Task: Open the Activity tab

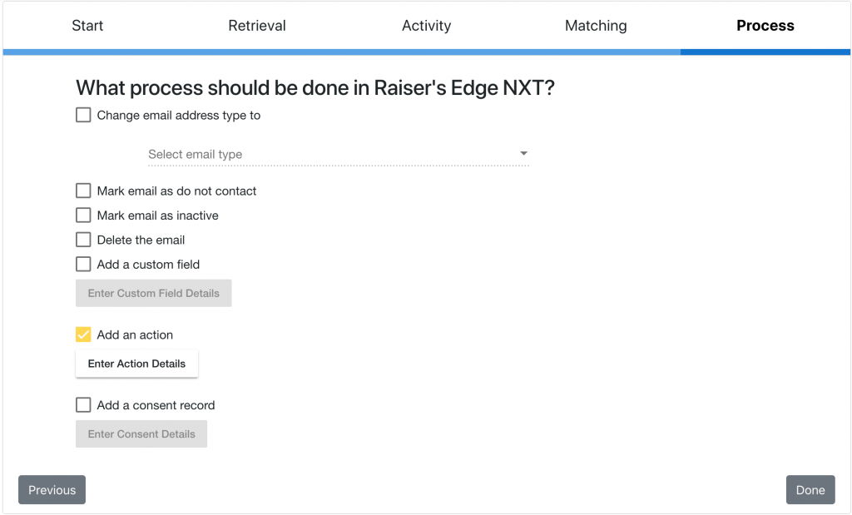Action: click(x=426, y=26)
